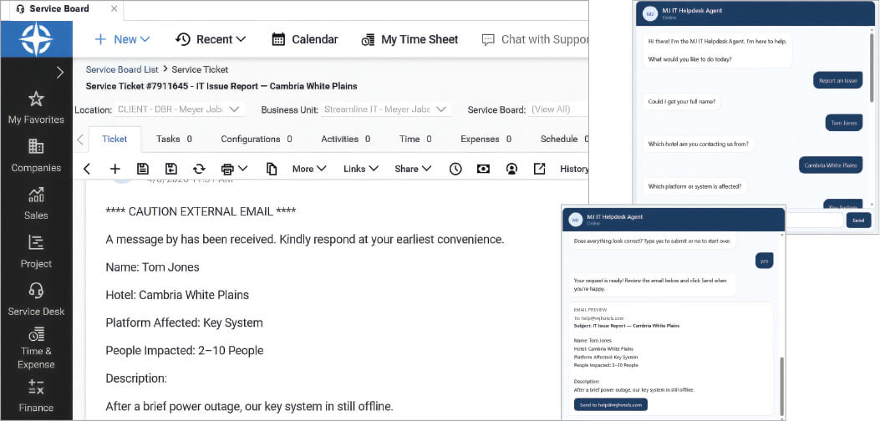Open the Finance sidebar module
880x421 pixels.
[36, 396]
